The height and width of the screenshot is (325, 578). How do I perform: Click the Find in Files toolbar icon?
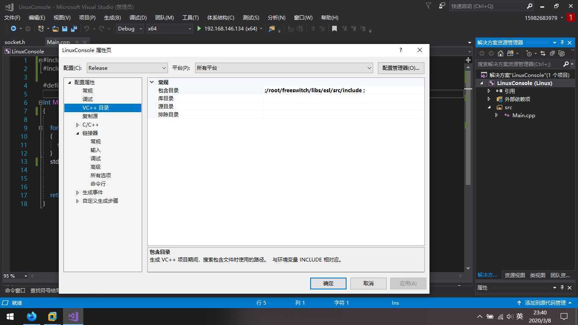point(272,29)
